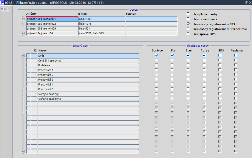Click e-mail field číslo 3538; číslo 345
The width and height of the screenshot is (252, 158).
[102, 33]
